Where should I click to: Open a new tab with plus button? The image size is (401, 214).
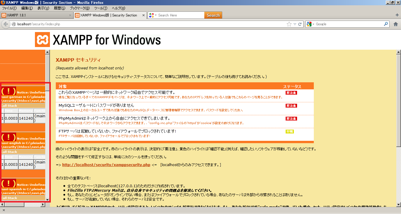(x=397, y=15)
